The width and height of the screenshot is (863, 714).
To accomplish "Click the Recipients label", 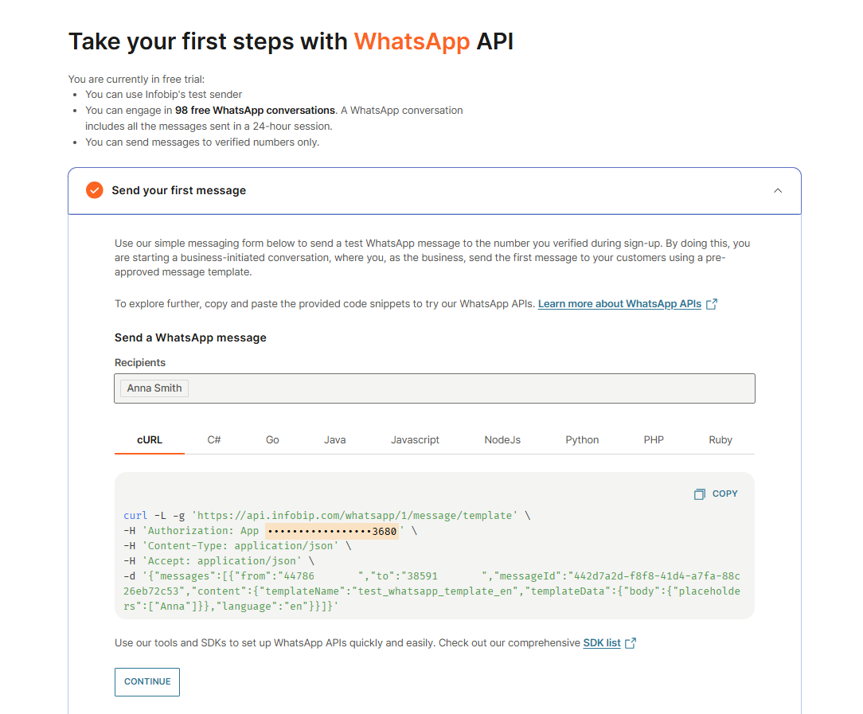I will tap(140, 362).
